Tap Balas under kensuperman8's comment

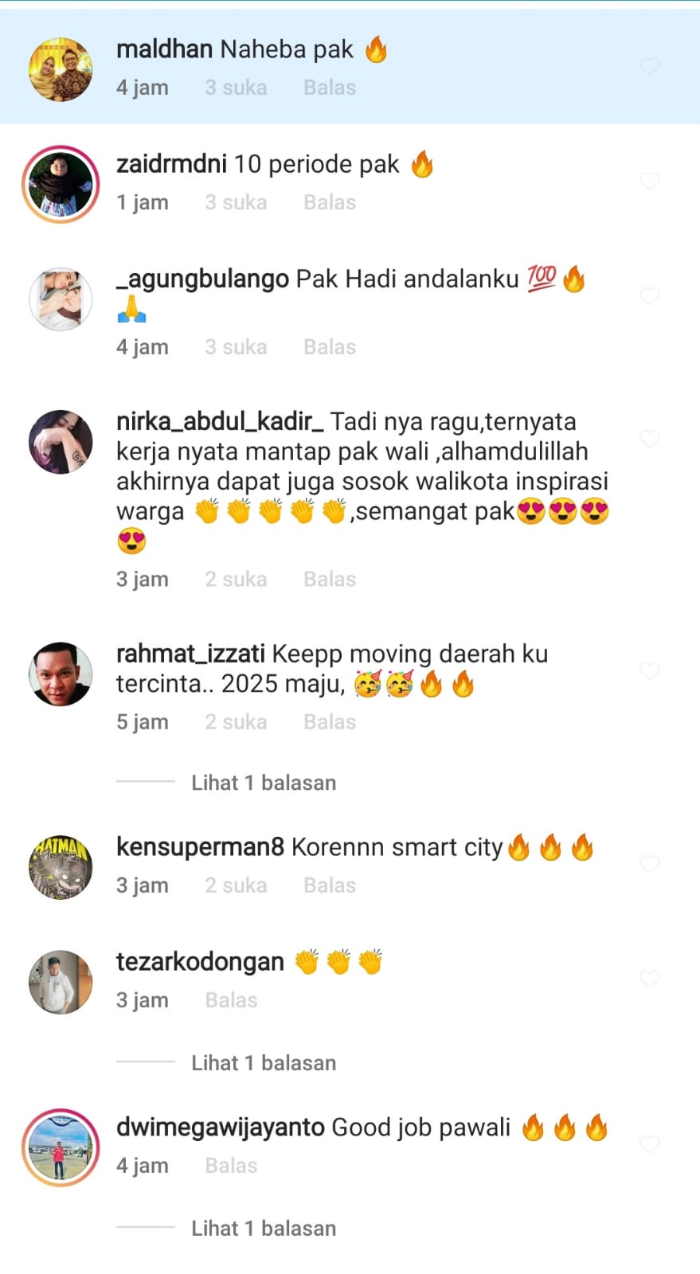point(330,885)
